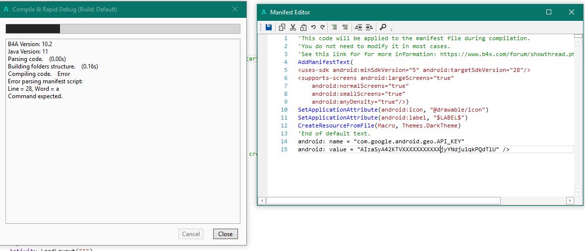Screen dimensions: 585x251
Task: Click the vertical scrollbar down arrow
Action: 578,192
